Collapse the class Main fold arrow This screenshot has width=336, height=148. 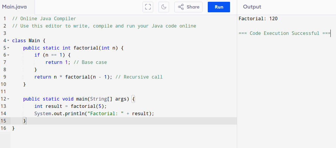8,40
